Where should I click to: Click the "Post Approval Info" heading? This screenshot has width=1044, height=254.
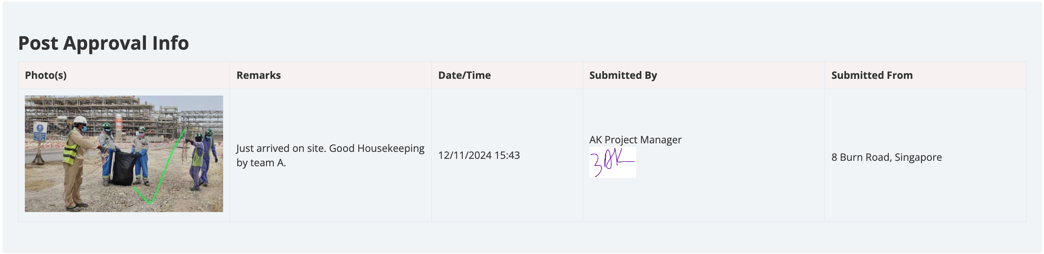103,43
